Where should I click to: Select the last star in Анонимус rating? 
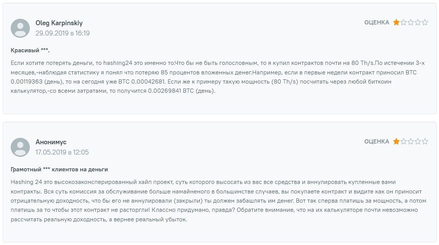pos(425,142)
